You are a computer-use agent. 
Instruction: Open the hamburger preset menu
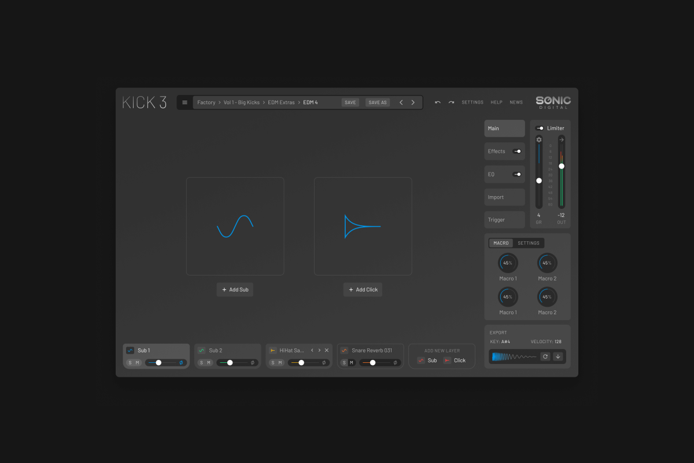point(184,102)
